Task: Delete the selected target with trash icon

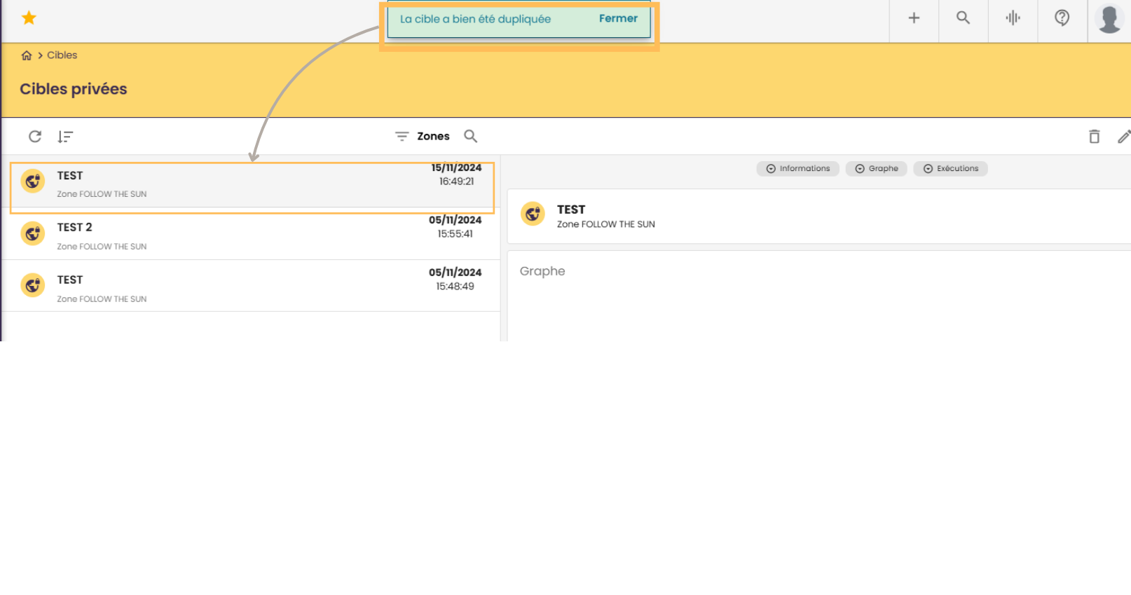Action: pos(1094,137)
